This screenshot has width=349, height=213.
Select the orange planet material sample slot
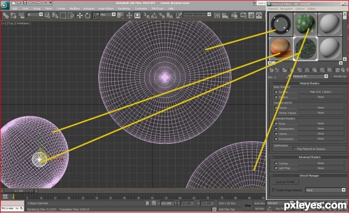point(280,48)
